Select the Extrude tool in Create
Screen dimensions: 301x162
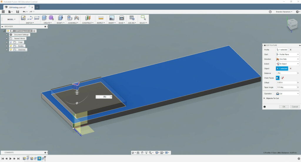(x=44, y=18)
